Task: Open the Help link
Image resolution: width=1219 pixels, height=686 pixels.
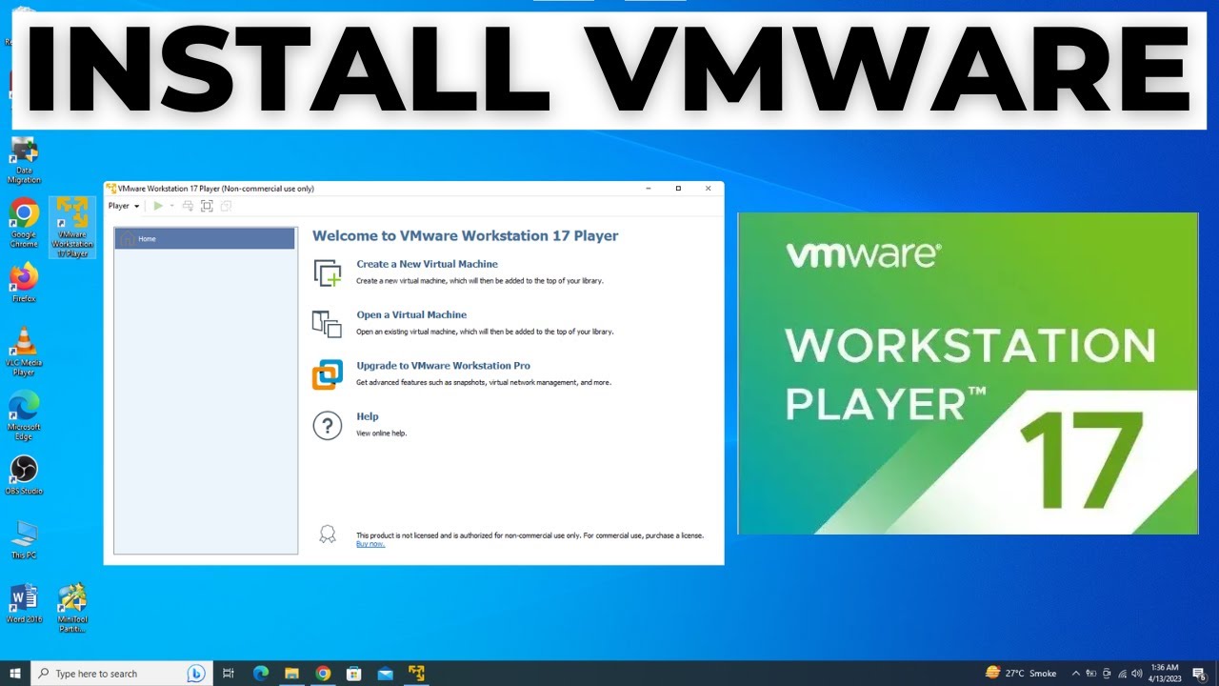Action: [x=368, y=416]
